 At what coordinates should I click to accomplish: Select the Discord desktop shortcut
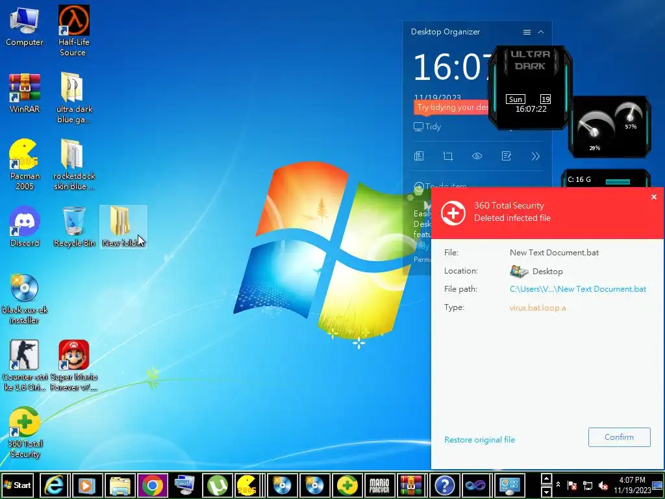coord(25,227)
